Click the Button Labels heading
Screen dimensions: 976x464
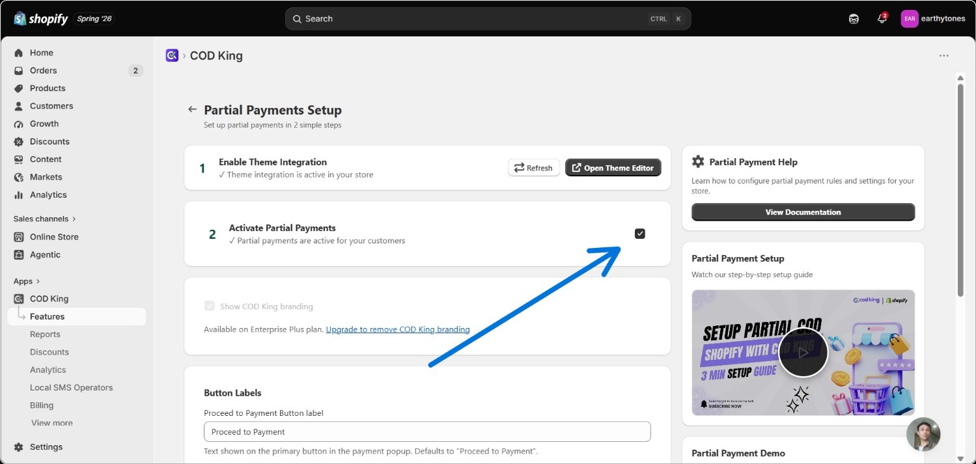point(232,393)
